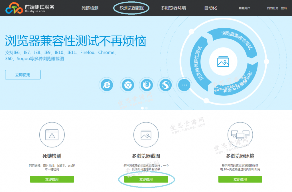Open the more browsers ellipsis icon

(184, 85)
